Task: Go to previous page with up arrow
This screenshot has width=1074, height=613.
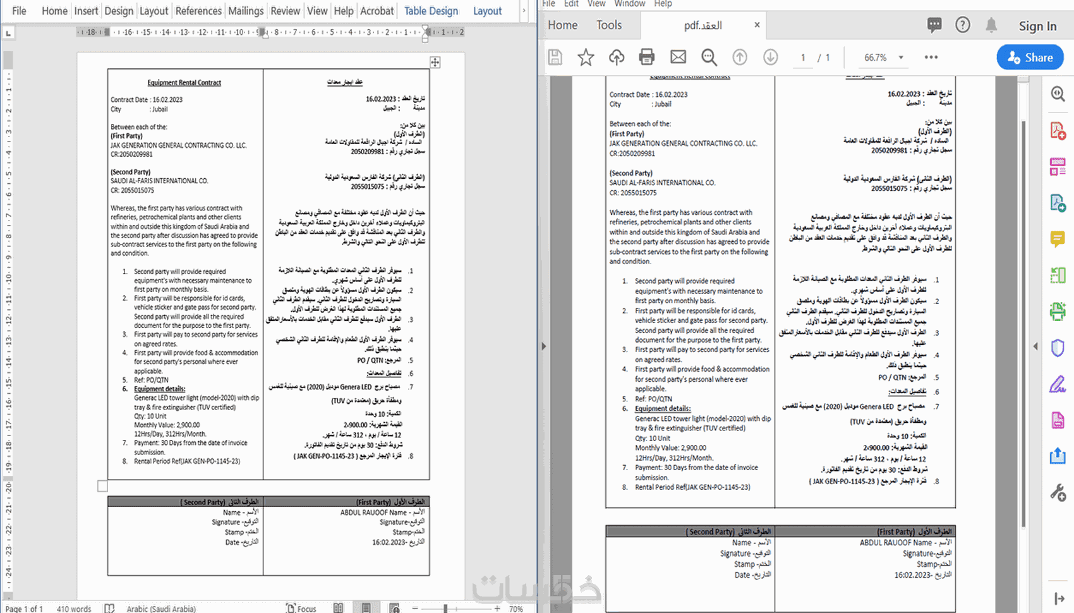Action: click(740, 58)
